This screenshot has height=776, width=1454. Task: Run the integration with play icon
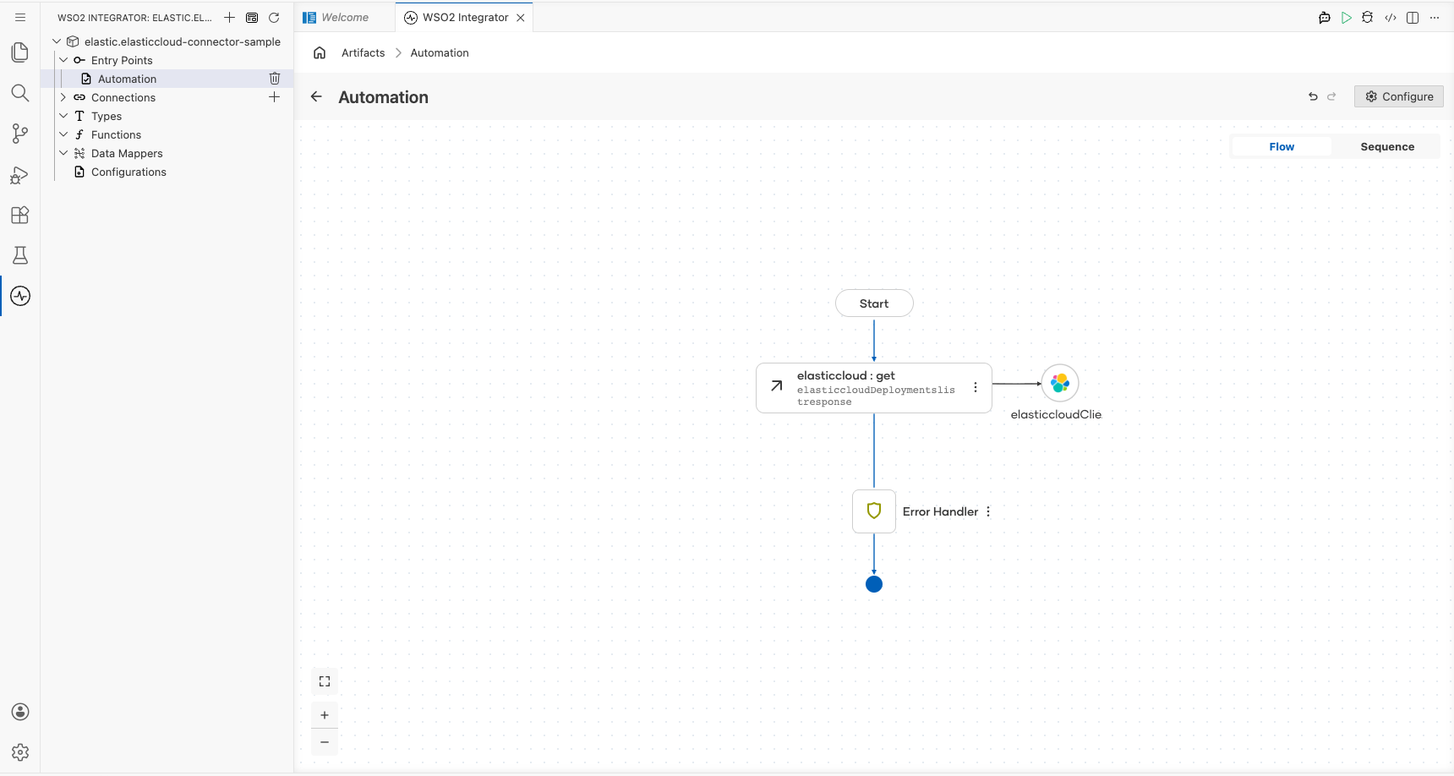1347,17
